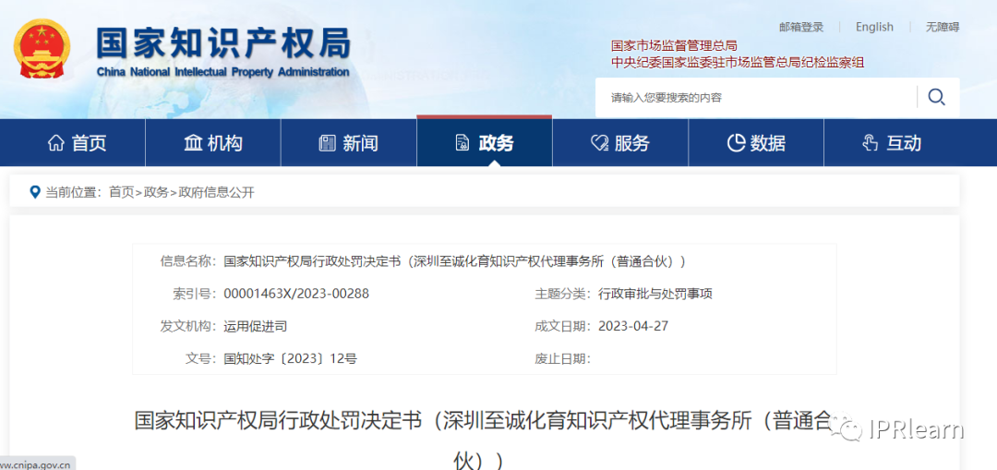Click the 成文日期 label
997x470 pixels.
coord(563,326)
